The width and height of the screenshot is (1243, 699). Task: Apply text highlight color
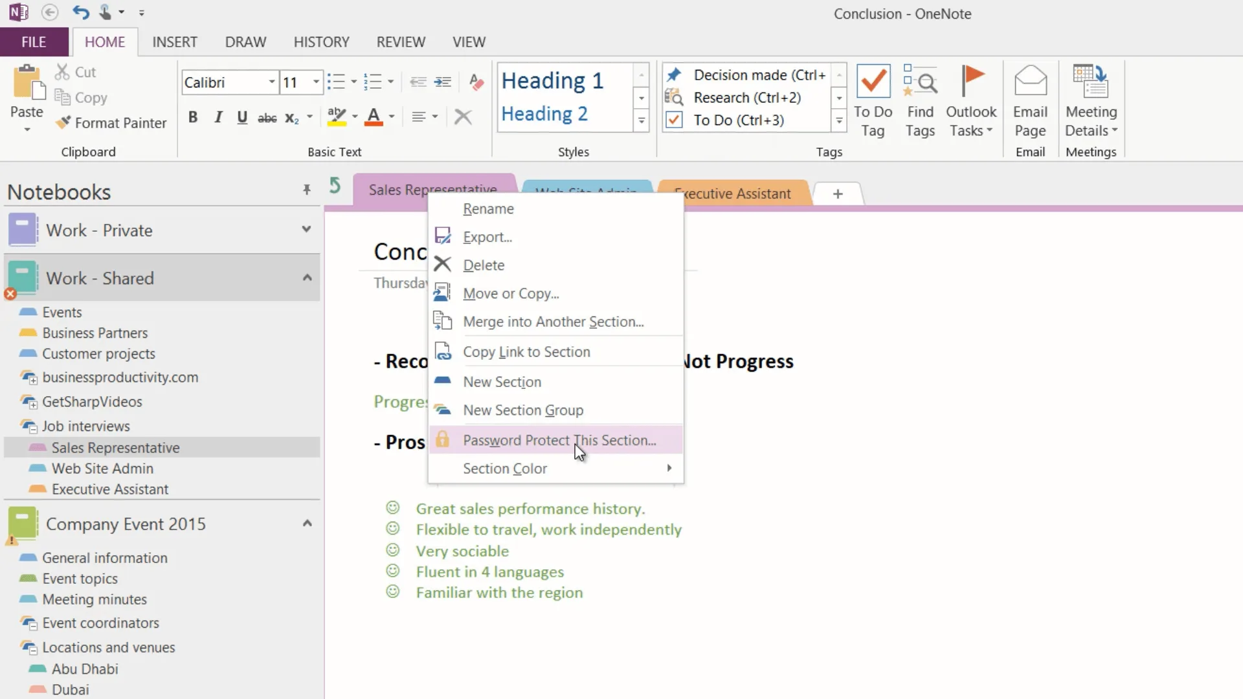(x=337, y=116)
